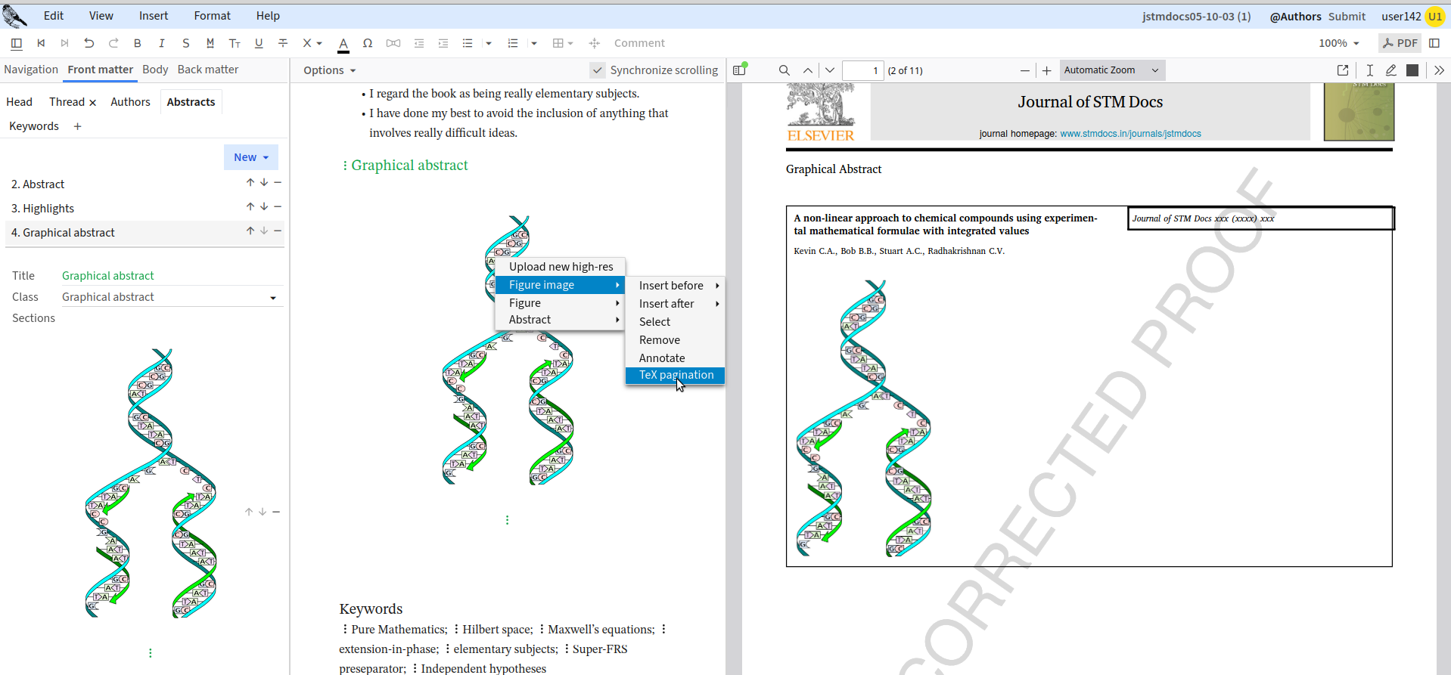Image resolution: width=1451 pixels, height=675 pixels.
Task: Apply bold formatting from toolbar
Action: (137, 43)
